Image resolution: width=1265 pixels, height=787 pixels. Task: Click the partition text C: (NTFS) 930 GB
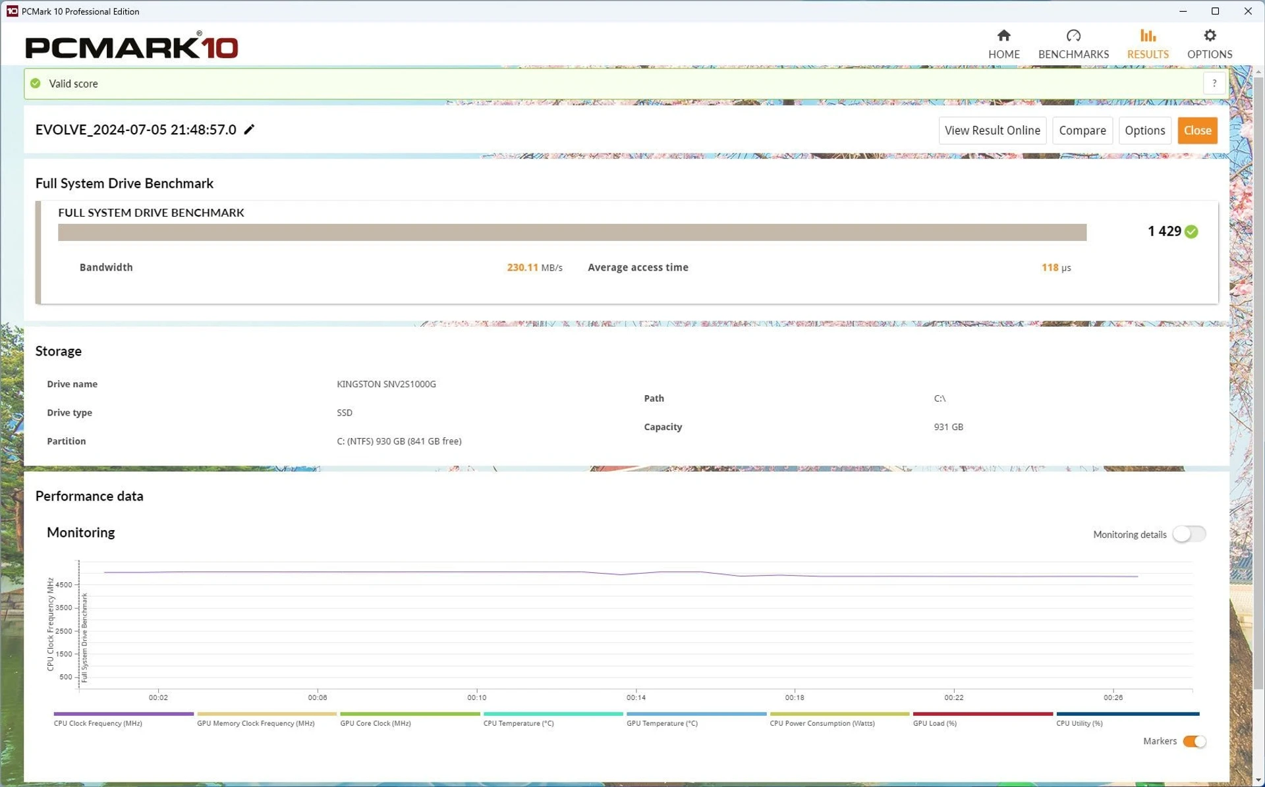(399, 441)
